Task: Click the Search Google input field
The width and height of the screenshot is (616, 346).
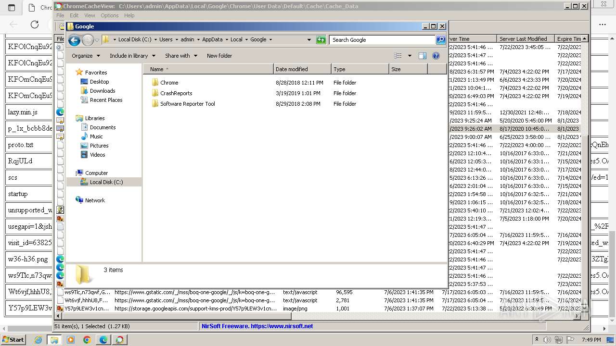Action: 383,40
